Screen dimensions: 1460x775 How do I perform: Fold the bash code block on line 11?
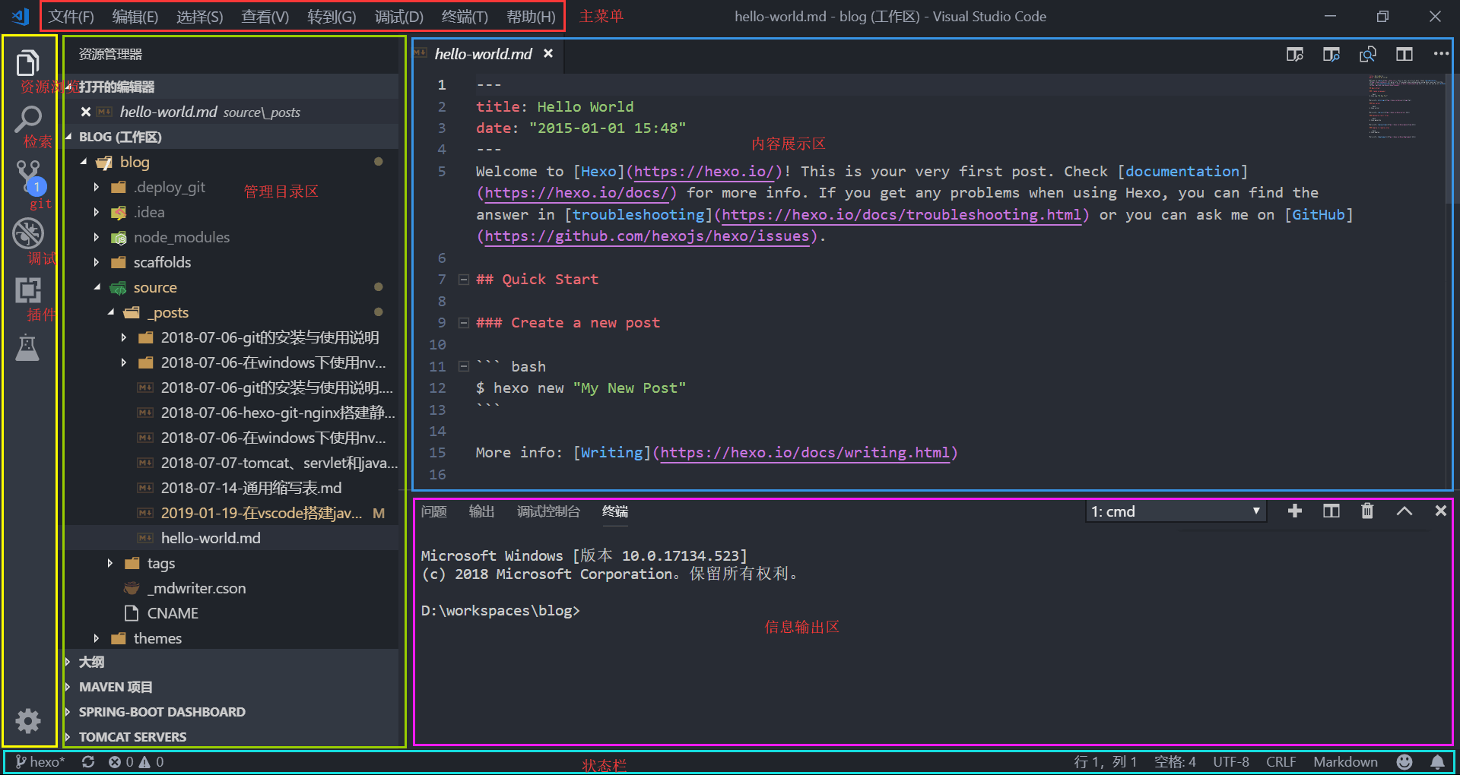(x=463, y=366)
